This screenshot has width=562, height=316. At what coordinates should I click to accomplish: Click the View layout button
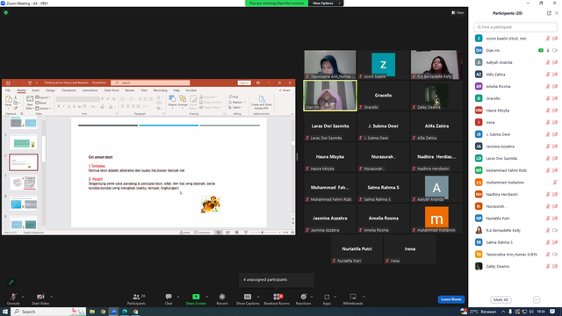click(x=458, y=12)
